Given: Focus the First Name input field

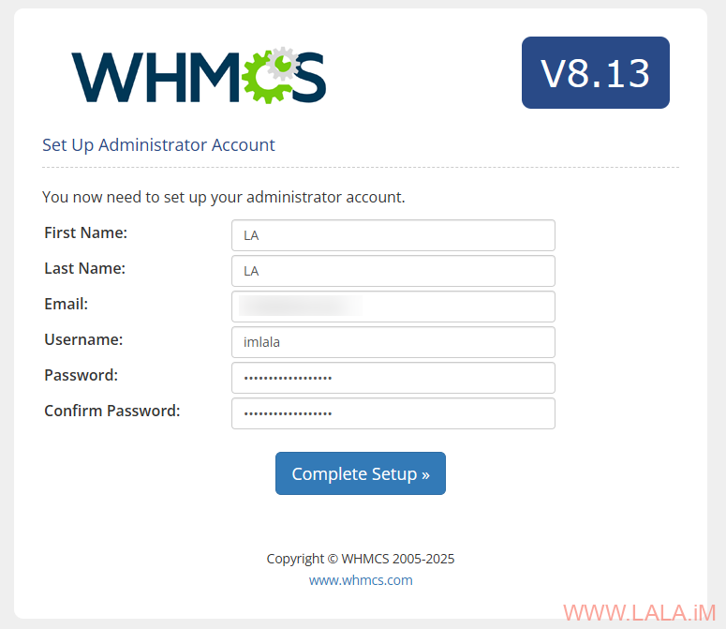Looking at the screenshot, I should [x=393, y=235].
